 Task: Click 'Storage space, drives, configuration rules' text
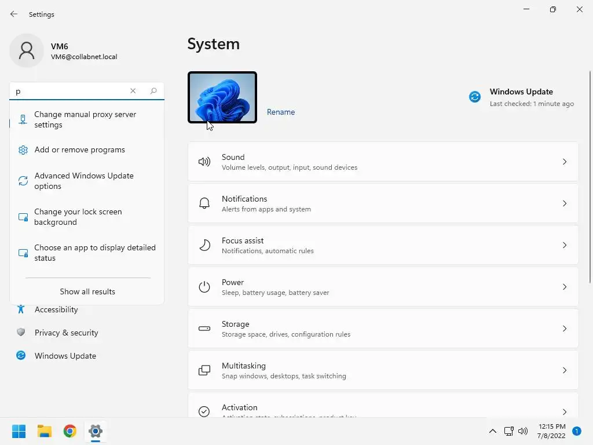[x=286, y=334]
